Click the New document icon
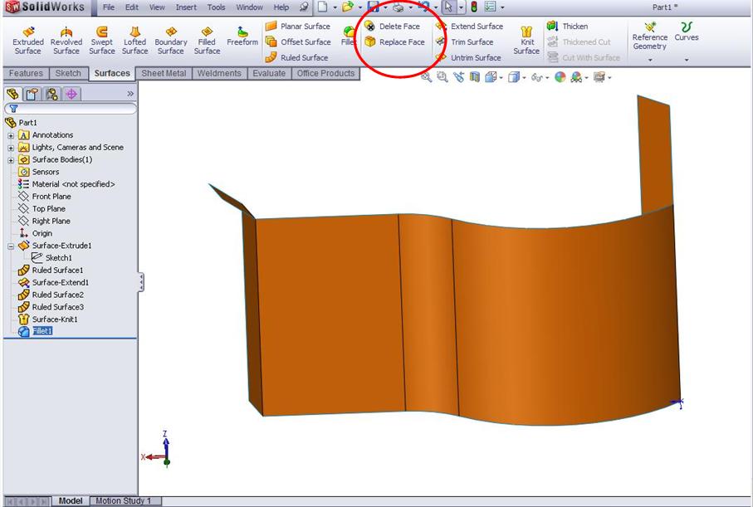 pos(323,7)
